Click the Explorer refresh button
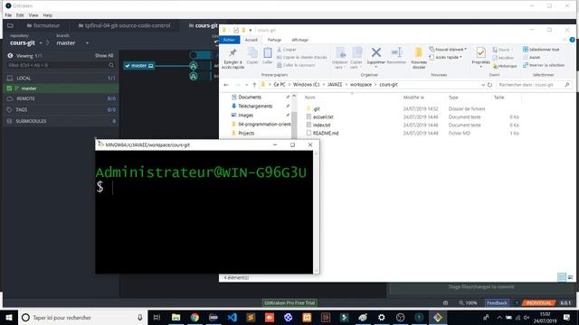Screen dimensions: 579x325 [489, 85]
